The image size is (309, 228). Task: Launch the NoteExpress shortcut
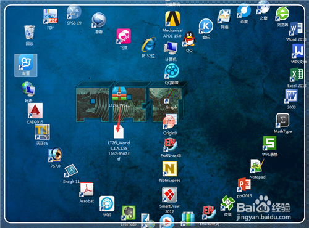click(170, 169)
